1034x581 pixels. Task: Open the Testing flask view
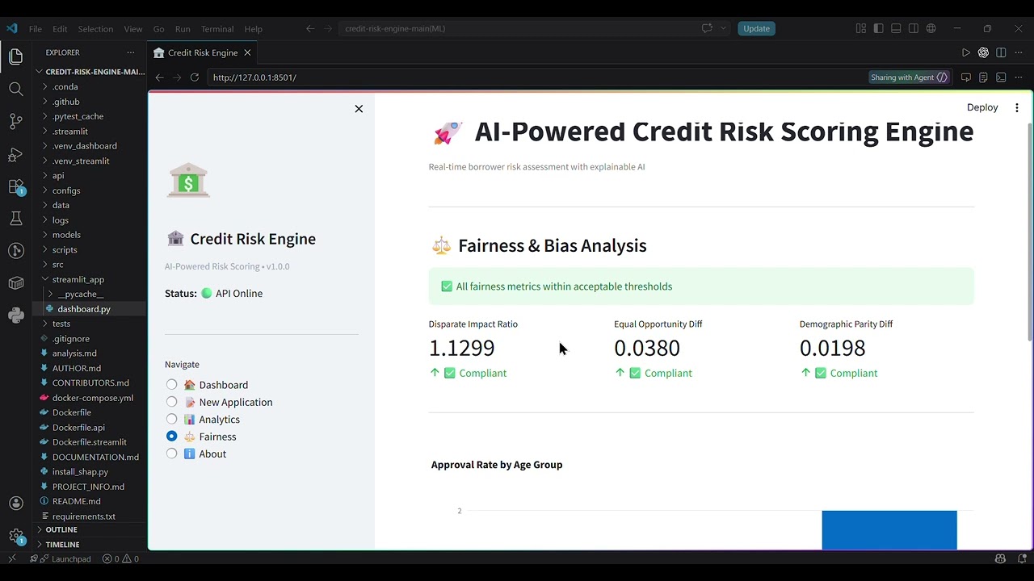coord(15,219)
